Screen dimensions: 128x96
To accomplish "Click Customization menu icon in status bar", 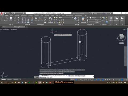I will (127, 80).
